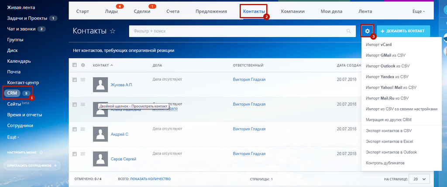The height and width of the screenshot is (187, 447).
Task: Tick the checkbox for Жукова А.П. row
Action: (x=75, y=80)
